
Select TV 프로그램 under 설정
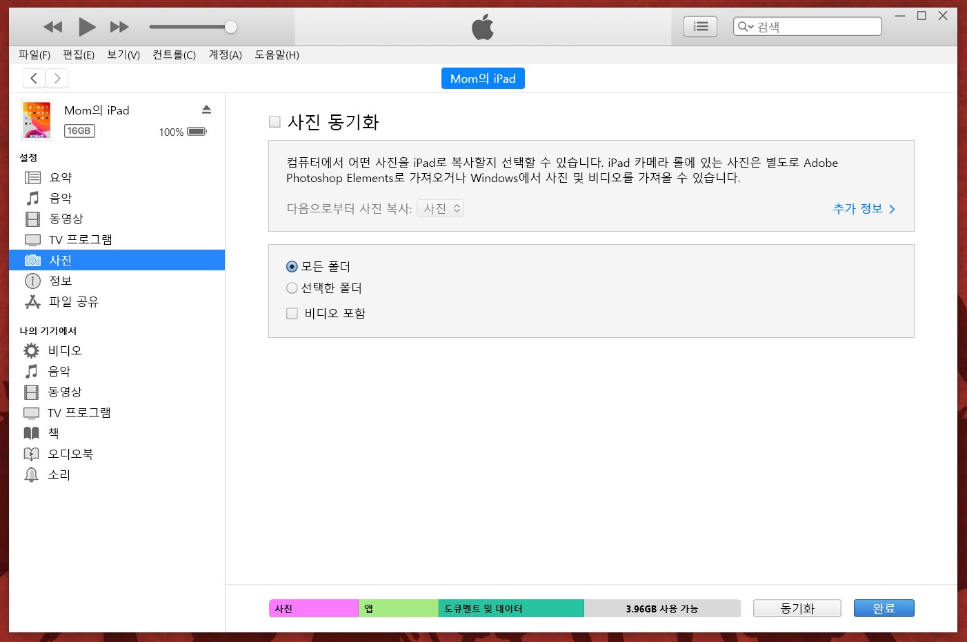click(x=117, y=239)
